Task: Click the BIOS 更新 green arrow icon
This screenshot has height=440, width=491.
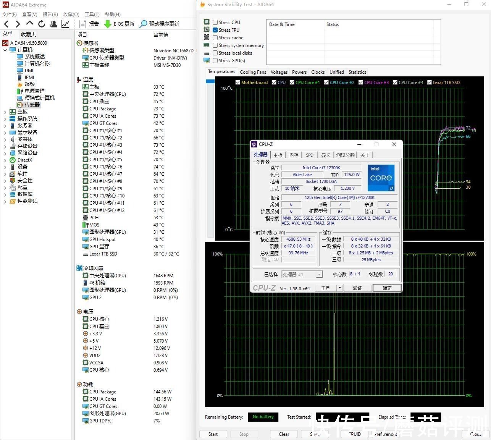Action: 107,24
